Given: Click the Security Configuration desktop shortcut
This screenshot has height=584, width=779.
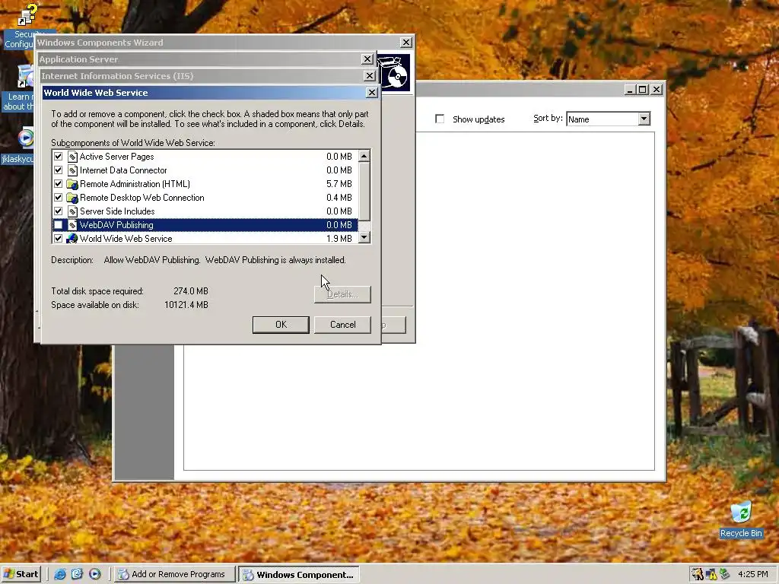Looking at the screenshot, I should (27, 15).
